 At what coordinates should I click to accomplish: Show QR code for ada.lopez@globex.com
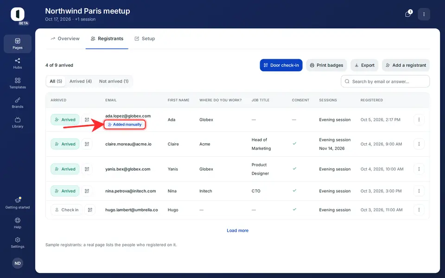tap(87, 120)
